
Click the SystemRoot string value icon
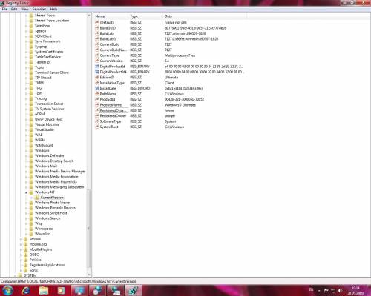97,127
